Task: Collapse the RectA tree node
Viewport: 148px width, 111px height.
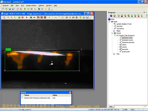Action: click(112, 33)
